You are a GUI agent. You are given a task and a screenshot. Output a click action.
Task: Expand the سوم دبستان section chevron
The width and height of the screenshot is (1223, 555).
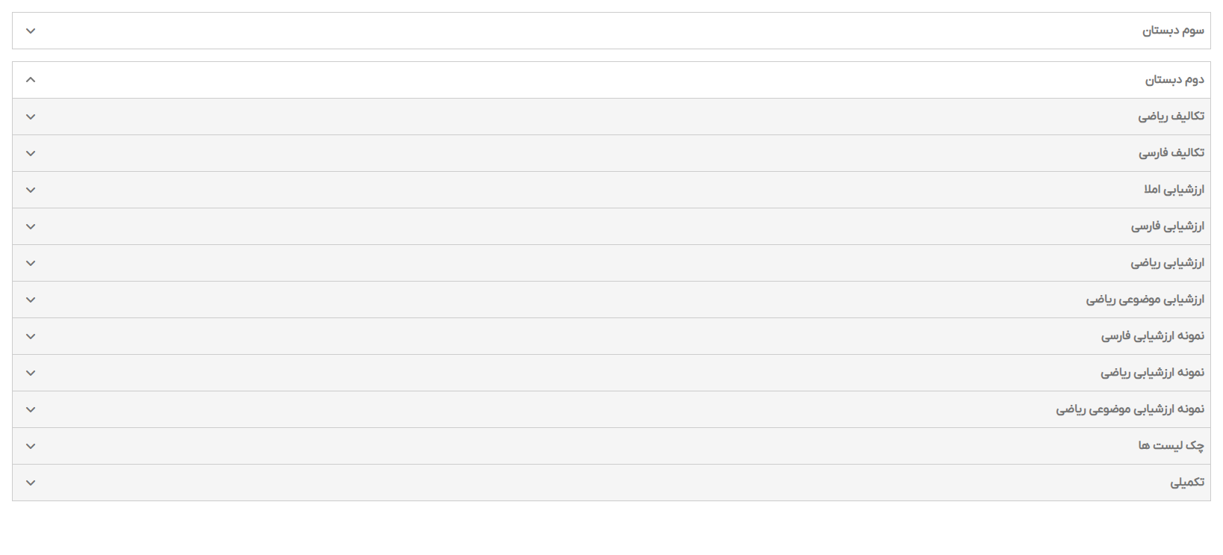[31, 31]
